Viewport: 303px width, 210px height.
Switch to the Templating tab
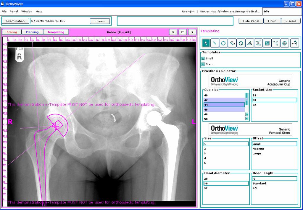pyautogui.click(x=56, y=32)
